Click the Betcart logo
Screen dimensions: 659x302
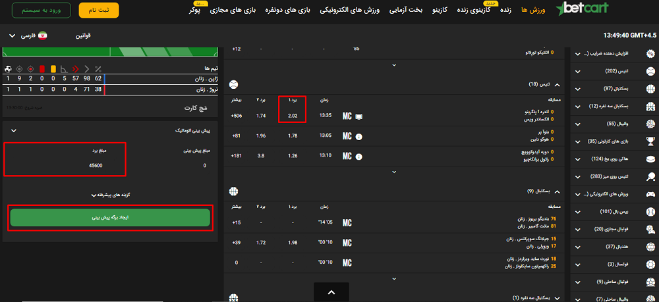click(582, 9)
